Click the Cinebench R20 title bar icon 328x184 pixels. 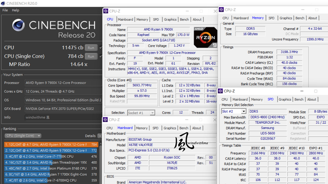[x=4, y=3]
